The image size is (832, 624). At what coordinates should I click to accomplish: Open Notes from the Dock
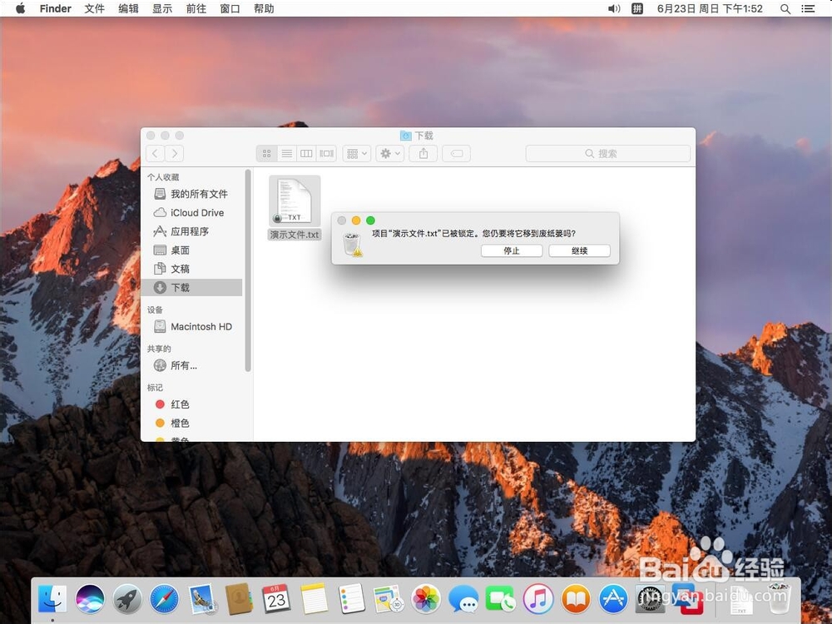[x=314, y=598]
